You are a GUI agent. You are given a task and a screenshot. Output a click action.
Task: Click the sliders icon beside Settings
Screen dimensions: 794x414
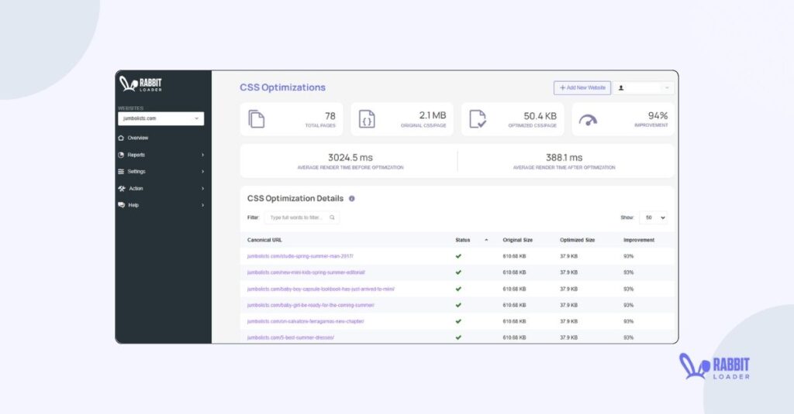point(121,171)
